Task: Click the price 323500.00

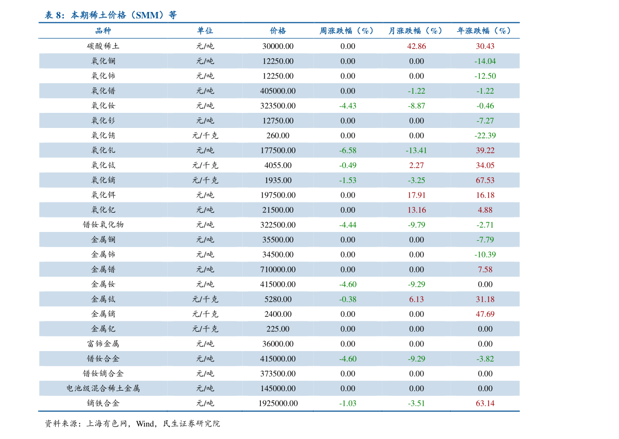Action: coord(278,106)
